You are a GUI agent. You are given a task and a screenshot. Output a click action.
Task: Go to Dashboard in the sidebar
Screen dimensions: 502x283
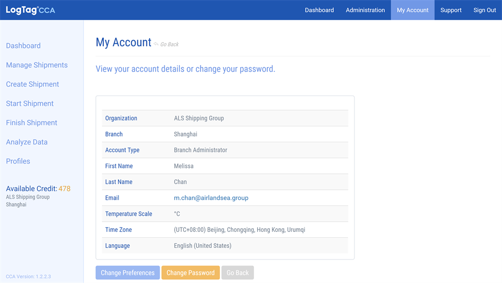tap(23, 46)
